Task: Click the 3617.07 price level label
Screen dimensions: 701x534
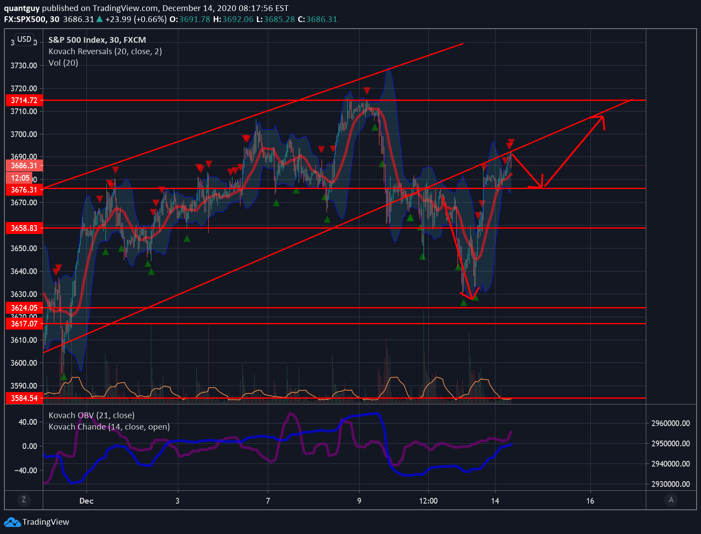Action: (24, 324)
